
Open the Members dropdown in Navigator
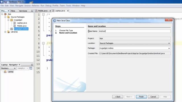[x=15, y=68]
